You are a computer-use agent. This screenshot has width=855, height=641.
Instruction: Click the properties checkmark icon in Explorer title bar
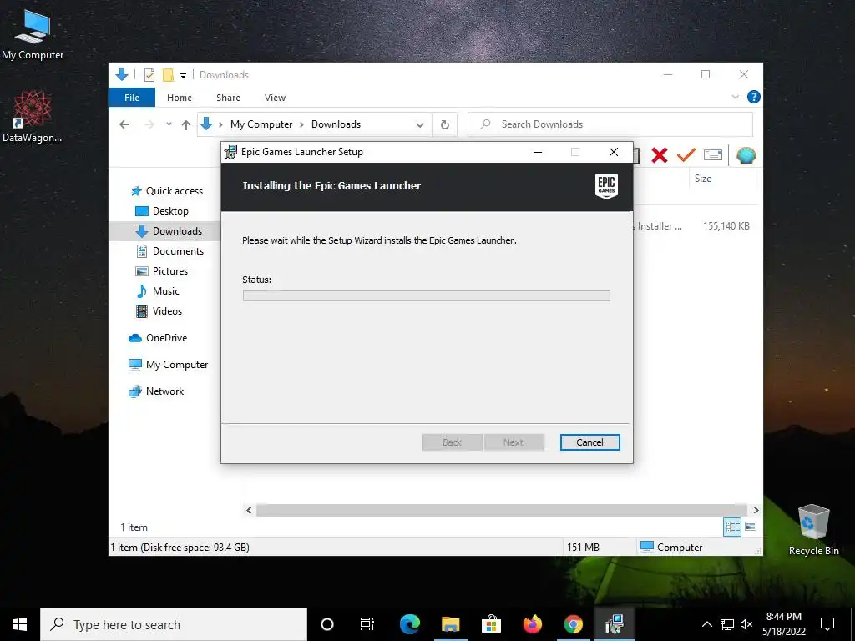pos(149,74)
